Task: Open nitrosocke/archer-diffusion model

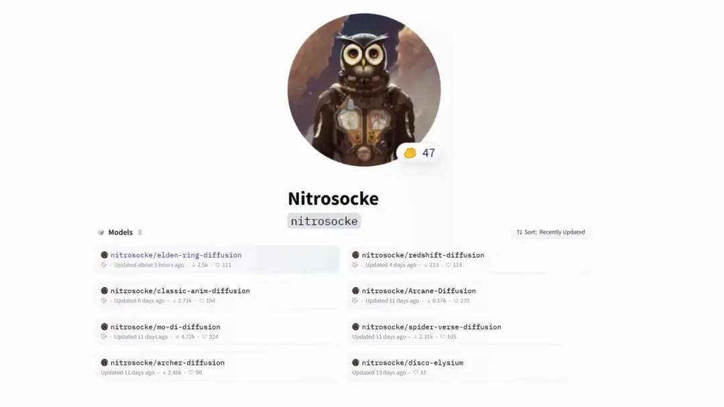Action: tap(168, 363)
